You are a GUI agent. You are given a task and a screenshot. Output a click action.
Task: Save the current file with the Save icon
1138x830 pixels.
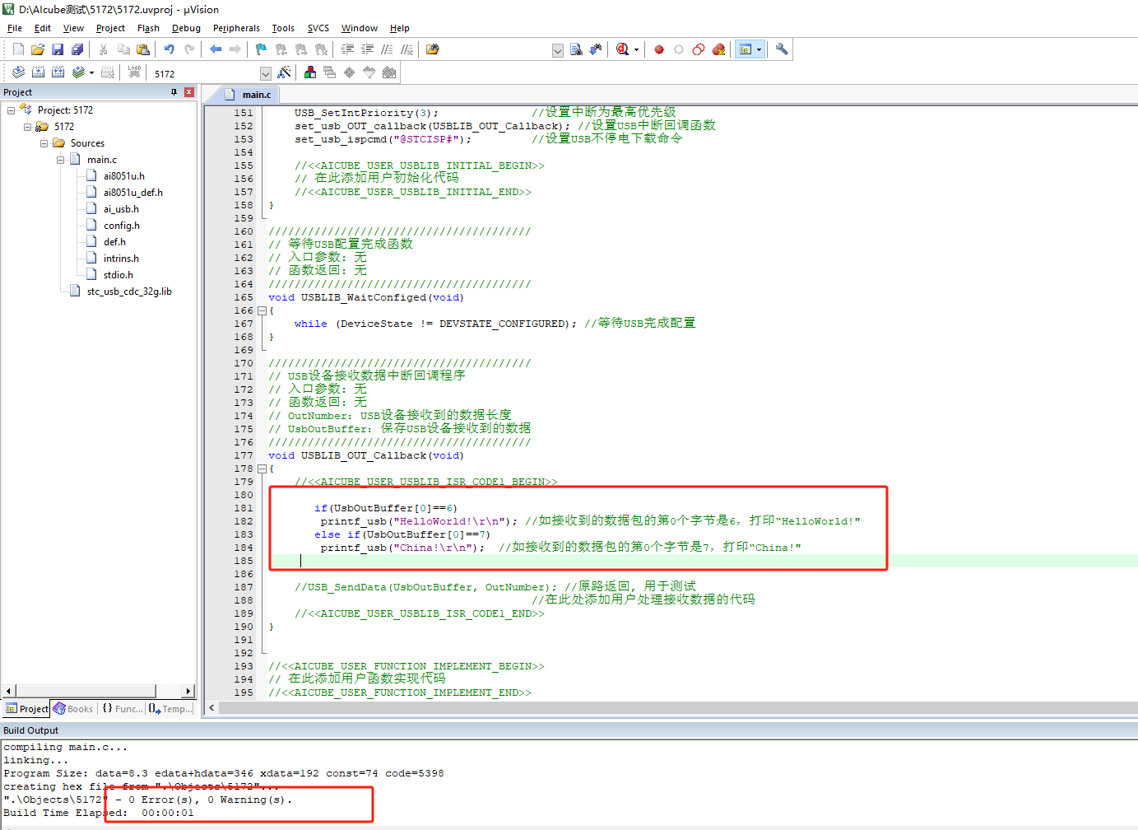click(x=58, y=49)
